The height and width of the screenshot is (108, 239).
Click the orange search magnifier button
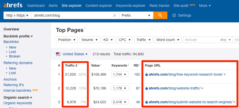(160, 15)
